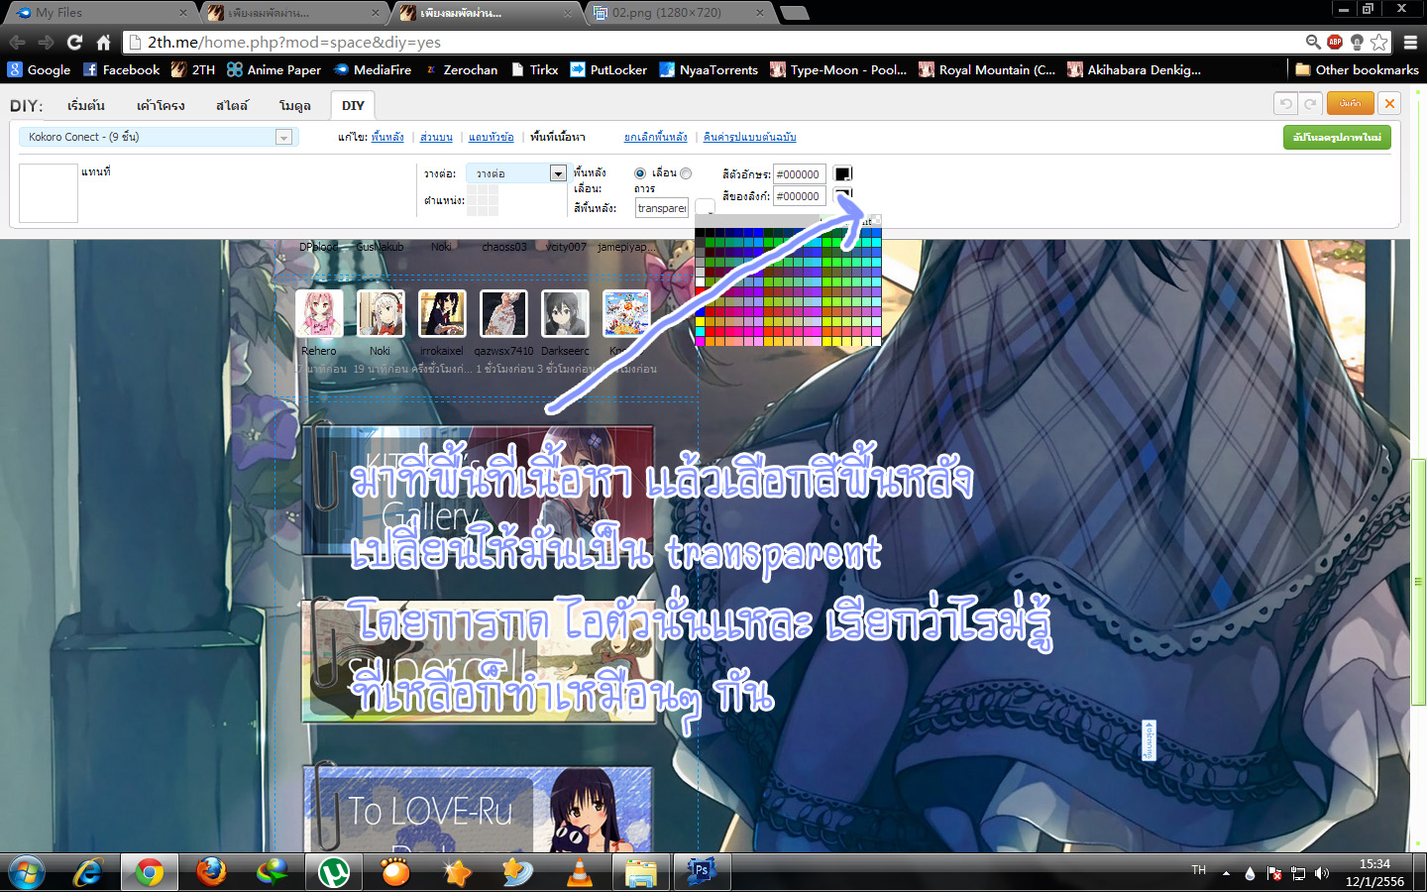Image resolution: width=1427 pixels, height=892 pixels.
Task: Open the PutLocker bookmark
Action: click(x=608, y=69)
